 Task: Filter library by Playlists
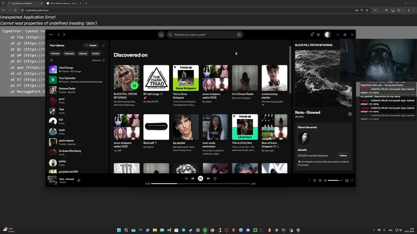coord(55,53)
